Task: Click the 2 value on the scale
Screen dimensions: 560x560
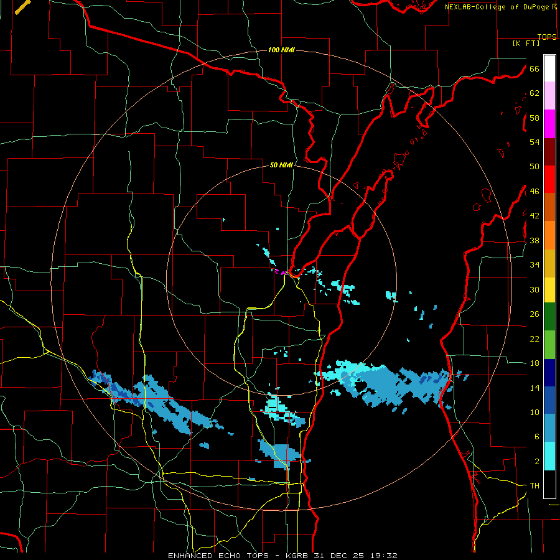Action: pyautogui.click(x=536, y=462)
